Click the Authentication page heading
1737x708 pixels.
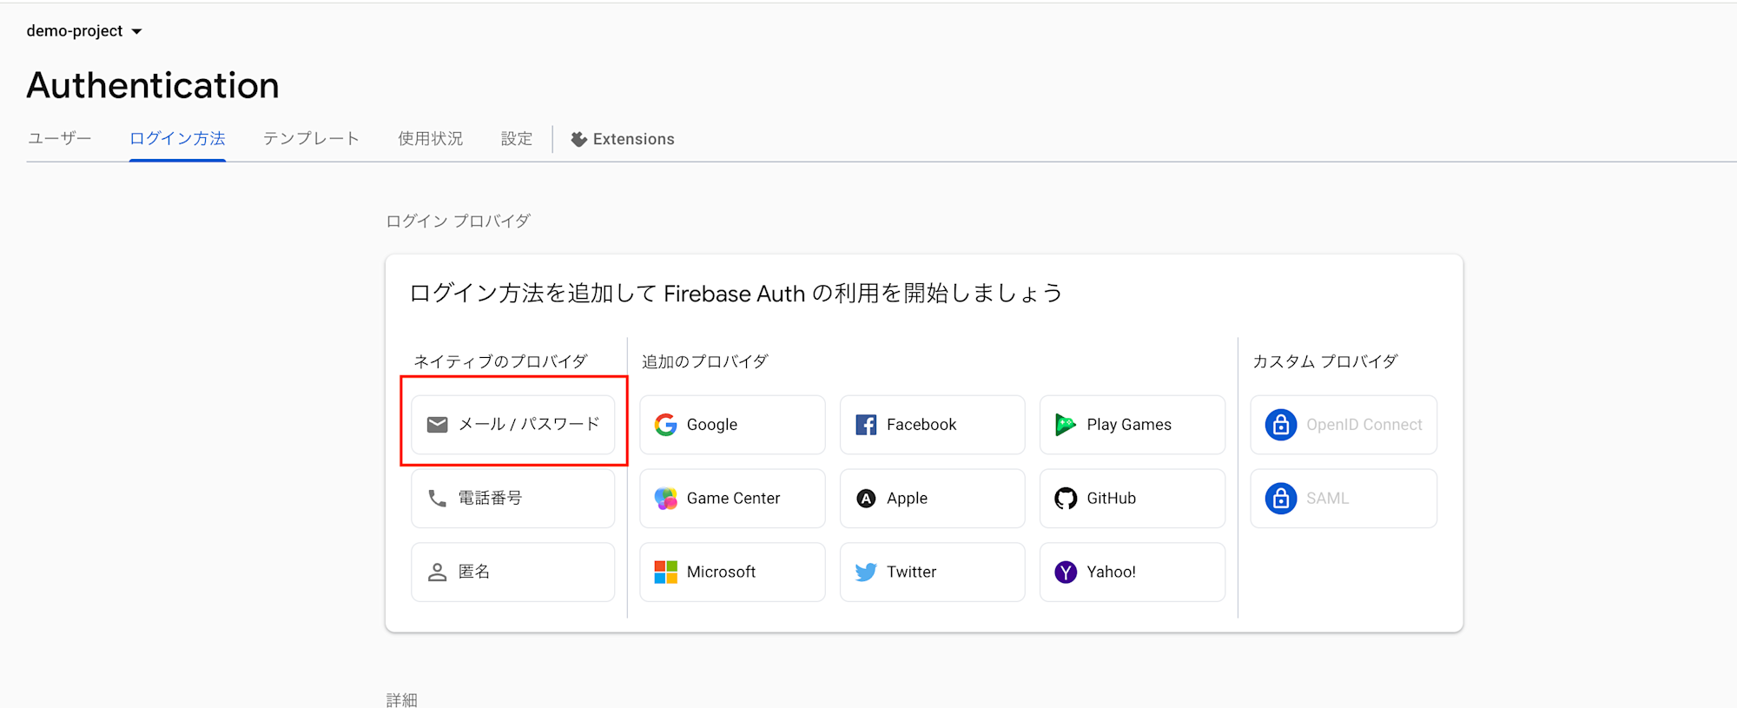point(153,85)
